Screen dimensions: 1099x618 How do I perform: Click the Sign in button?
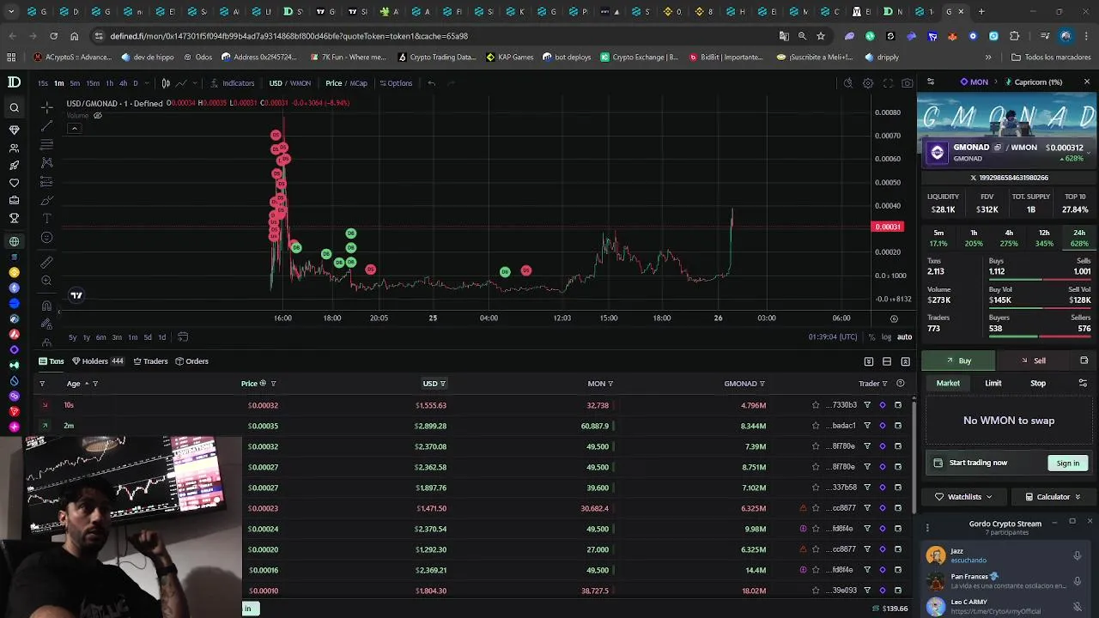click(1067, 463)
